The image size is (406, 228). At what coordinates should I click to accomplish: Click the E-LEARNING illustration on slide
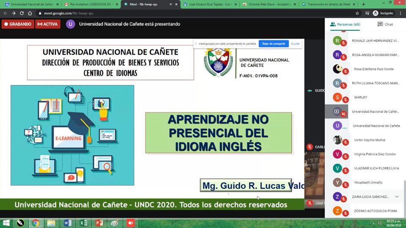(x=72, y=135)
